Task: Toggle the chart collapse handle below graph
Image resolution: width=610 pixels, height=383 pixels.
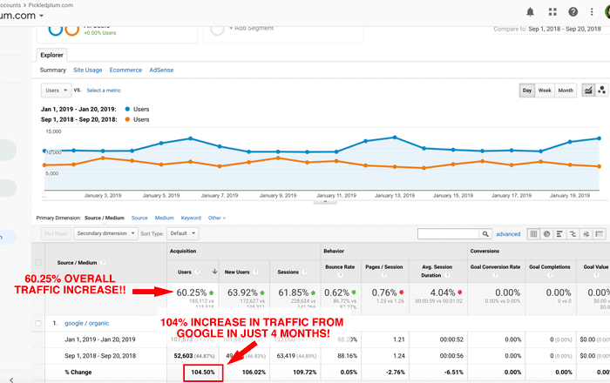Action: (325, 202)
